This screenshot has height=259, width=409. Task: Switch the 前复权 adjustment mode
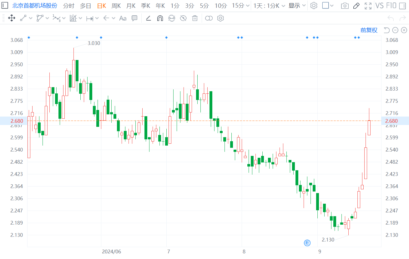point(369,30)
